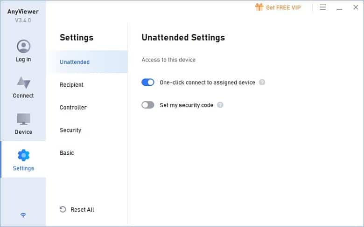The width and height of the screenshot is (364, 227).
Task: Click the Log in profile icon
Action: pyautogui.click(x=23, y=46)
